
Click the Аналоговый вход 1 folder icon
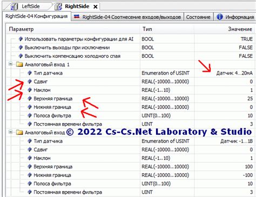(19, 64)
